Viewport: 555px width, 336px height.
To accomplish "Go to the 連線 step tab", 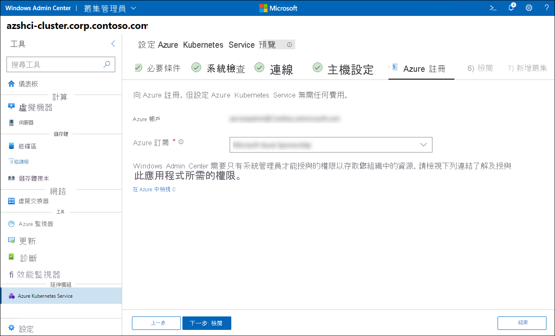I will (x=274, y=69).
